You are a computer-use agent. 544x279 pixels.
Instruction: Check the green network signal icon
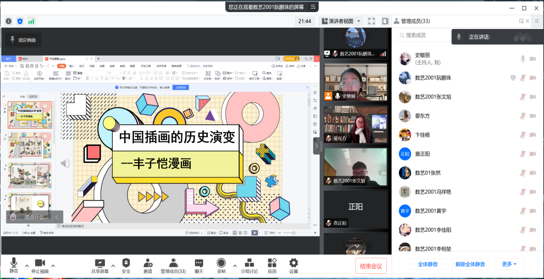coord(31,21)
